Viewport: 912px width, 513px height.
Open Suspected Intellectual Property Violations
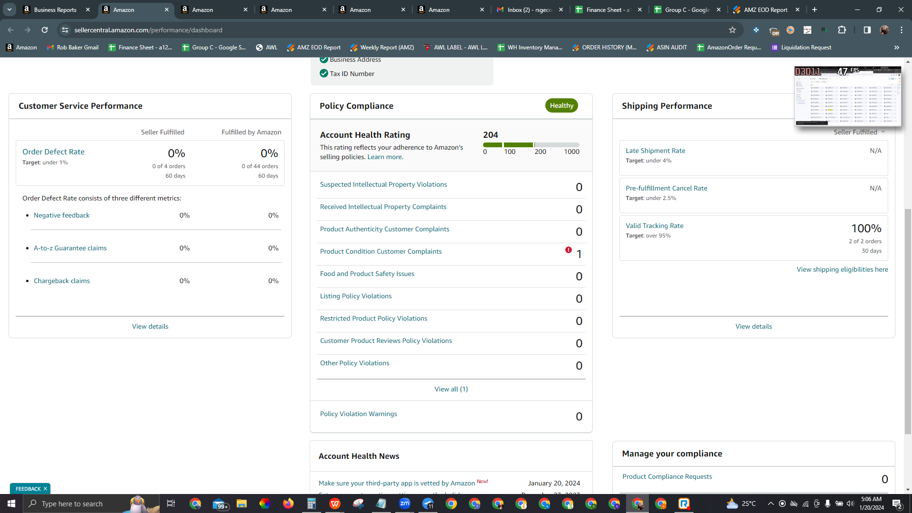(x=383, y=185)
